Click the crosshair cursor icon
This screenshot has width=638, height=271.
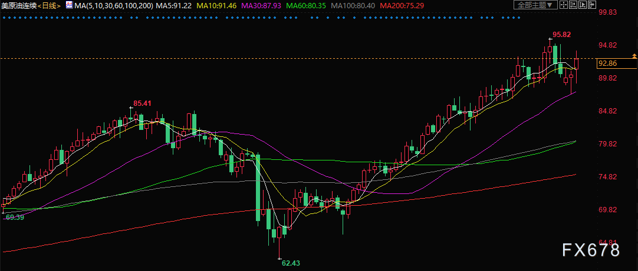(564, 5)
